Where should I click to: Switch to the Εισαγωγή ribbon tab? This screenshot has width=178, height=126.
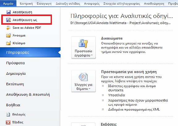44,4
